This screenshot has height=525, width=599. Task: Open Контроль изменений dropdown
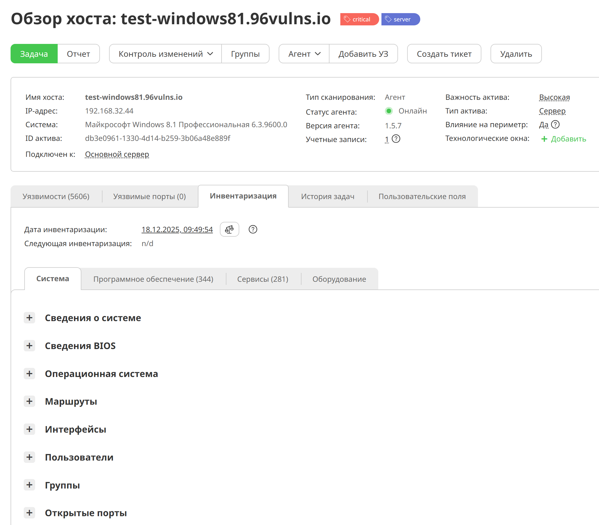pyautogui.click(x=165, y=54)
